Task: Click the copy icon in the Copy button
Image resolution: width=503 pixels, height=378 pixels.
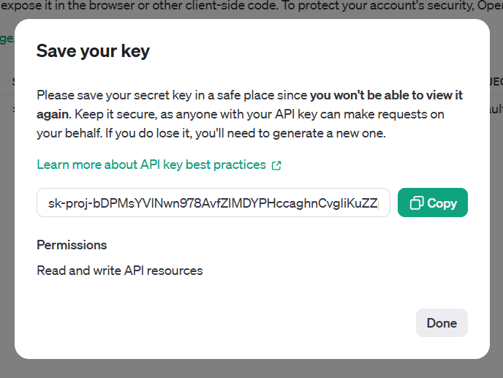Action: coord(417,203)
